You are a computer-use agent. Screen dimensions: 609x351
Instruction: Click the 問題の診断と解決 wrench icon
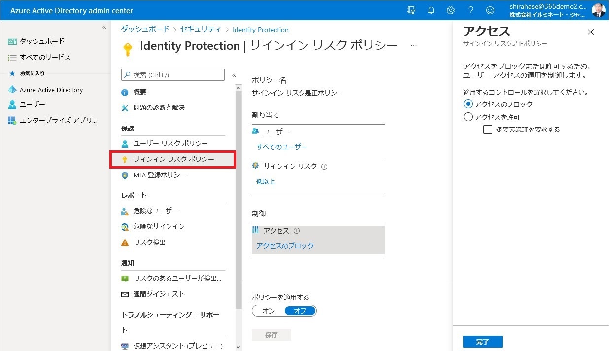click(x=125, y=108)
